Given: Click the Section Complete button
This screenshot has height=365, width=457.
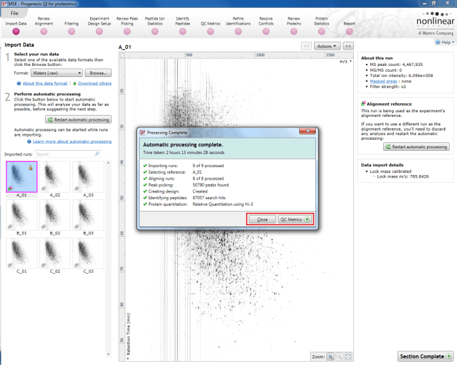Looking at the screenshot, I should 425,357.
